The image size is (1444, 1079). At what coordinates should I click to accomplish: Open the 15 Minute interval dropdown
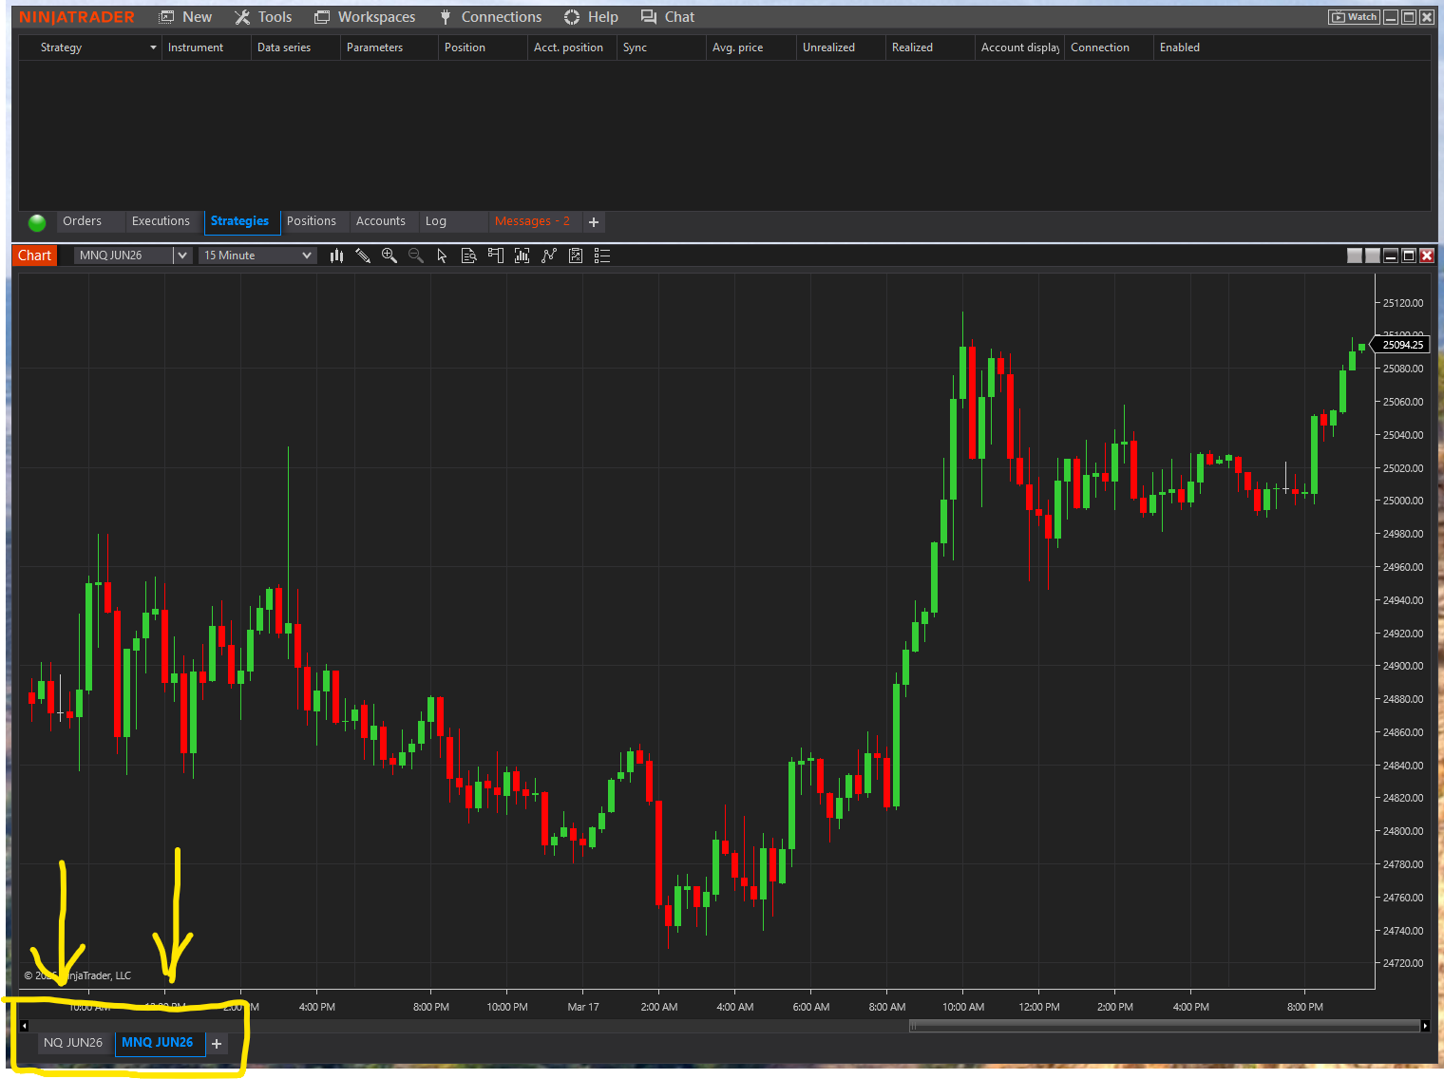pos(306,255)
